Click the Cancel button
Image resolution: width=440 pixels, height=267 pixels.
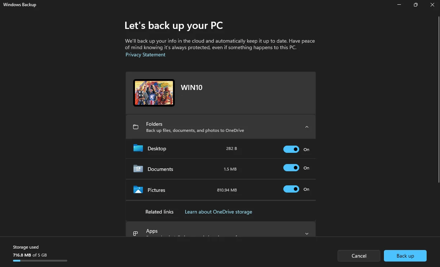tap(359, 256)
